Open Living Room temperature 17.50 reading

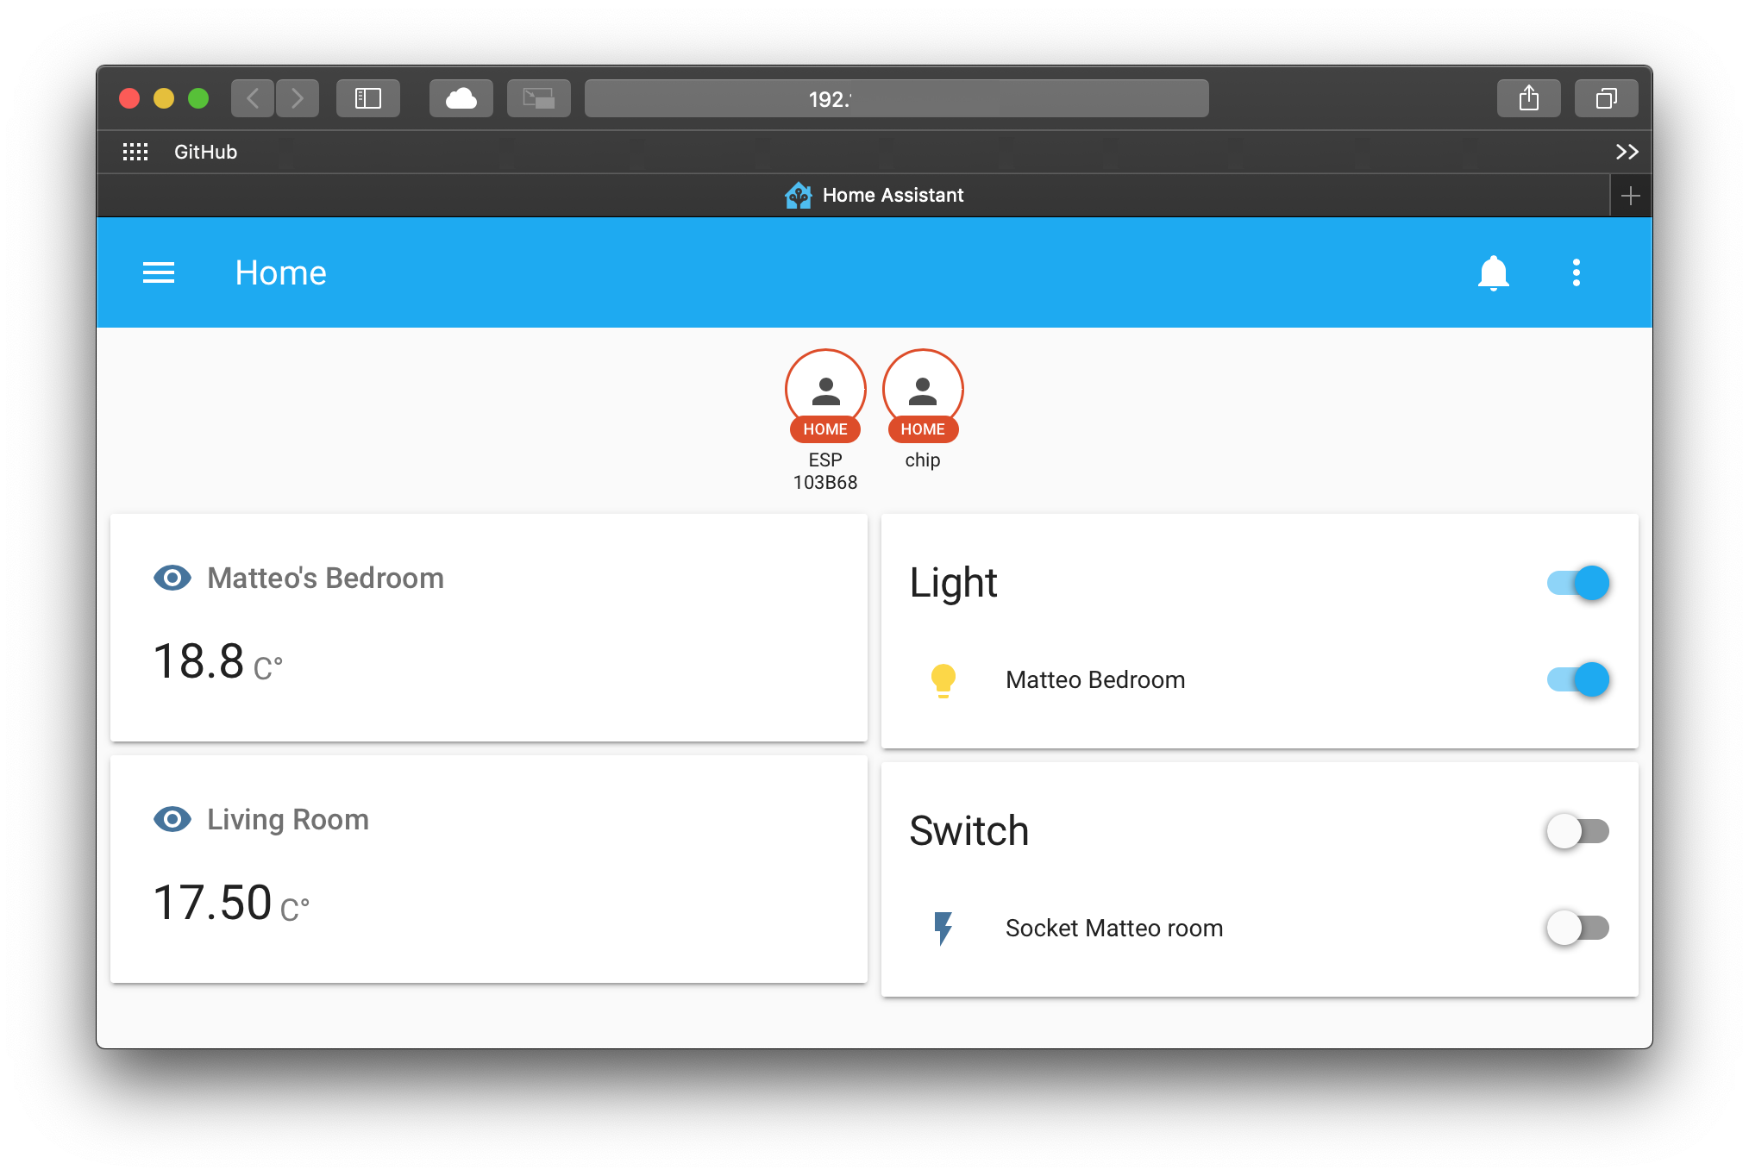231,904
